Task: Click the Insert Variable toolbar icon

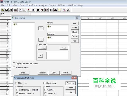Action: (x=47, y=10)
